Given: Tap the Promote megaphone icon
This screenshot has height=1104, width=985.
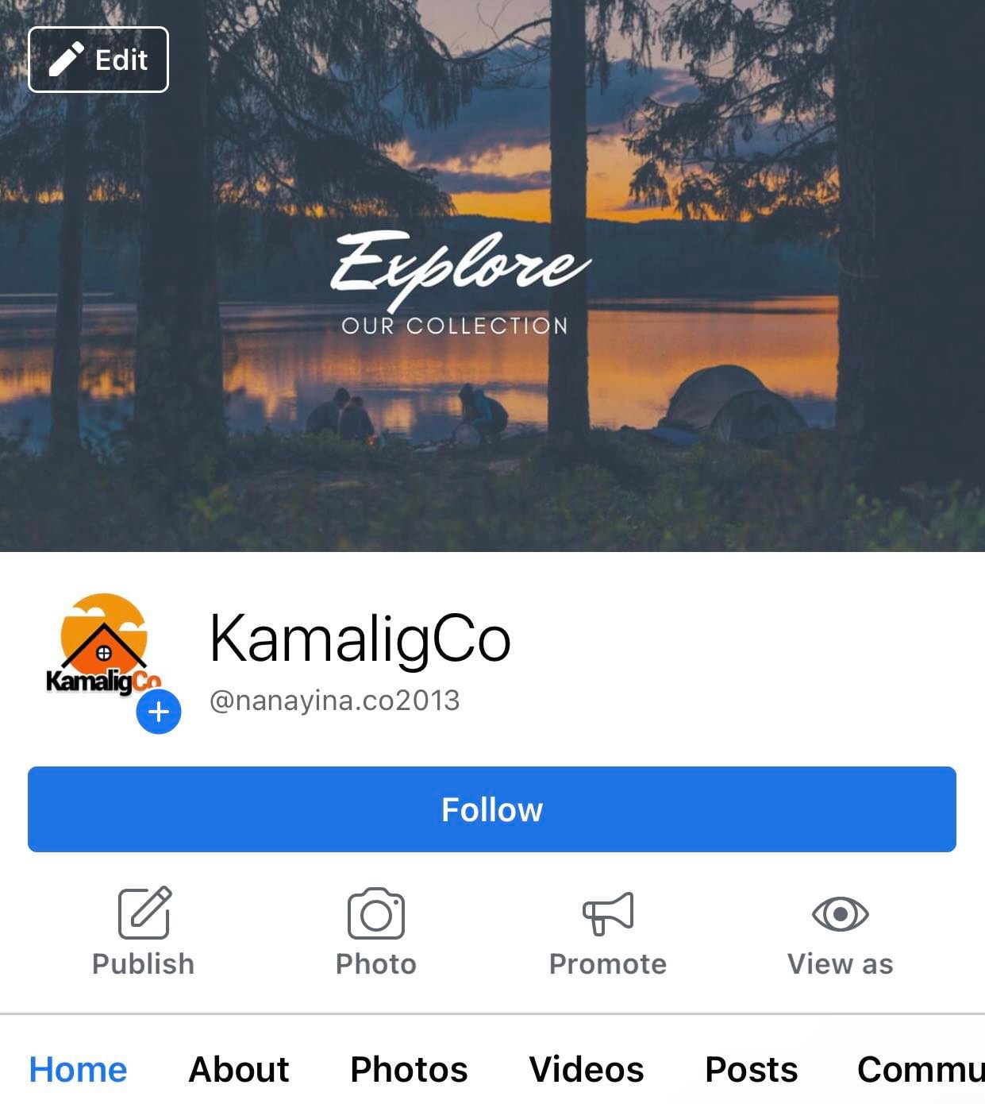Looking at the screenshot, I should [x=608, y=913].
